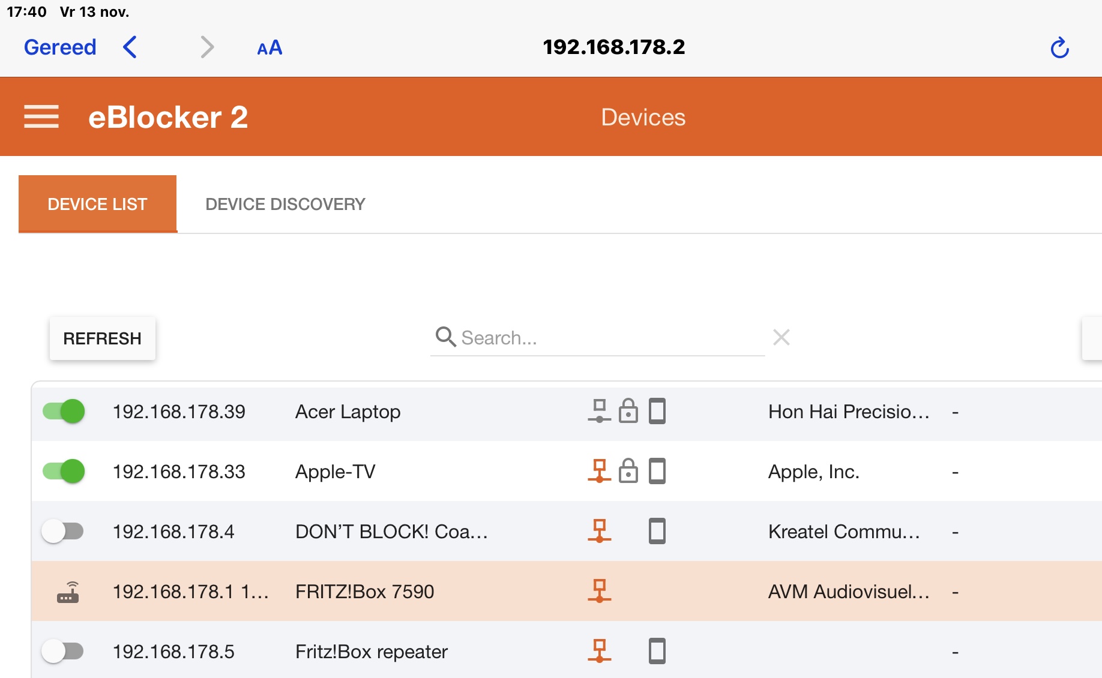Viewport: 1102px width, 678px height.
Task: Click the eBlocker 2 title
Action: (x=168, y=117)
